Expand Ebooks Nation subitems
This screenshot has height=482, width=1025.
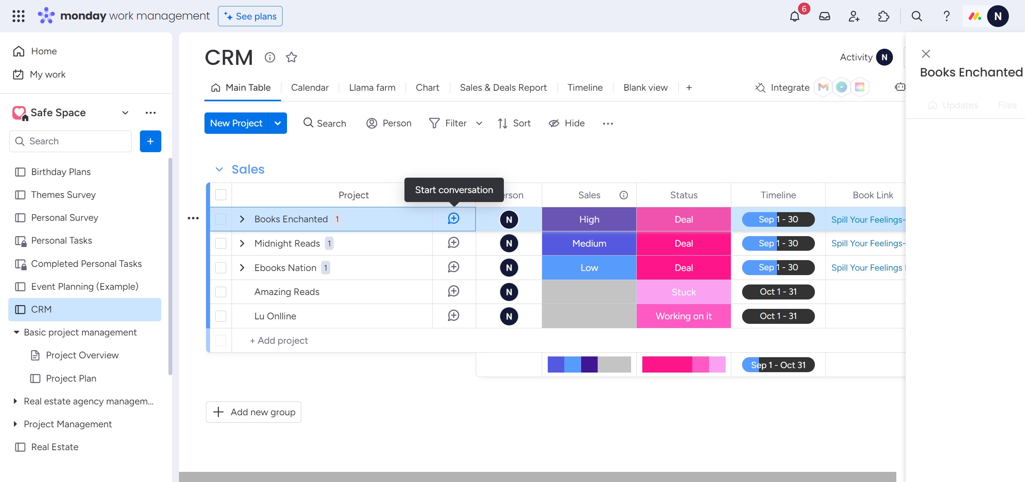[x=242, y=268]
